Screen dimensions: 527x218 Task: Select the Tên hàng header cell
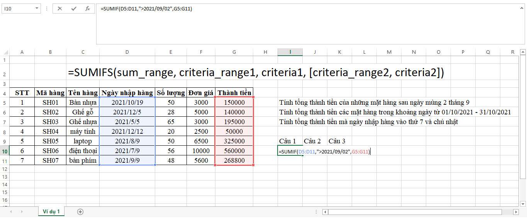tap(83, 93)
